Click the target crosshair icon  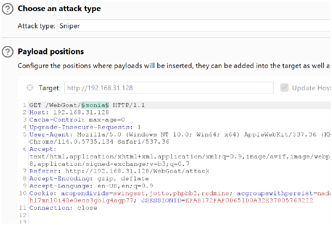pyautogui.click(x=30, y=87)
